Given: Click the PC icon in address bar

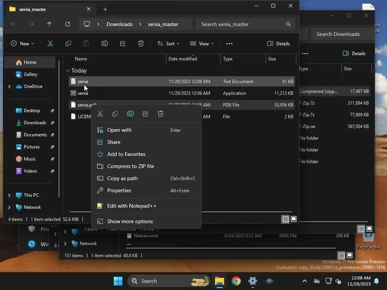Looking at the screenshot, I should pyautogui.click(x=87, y=24).
